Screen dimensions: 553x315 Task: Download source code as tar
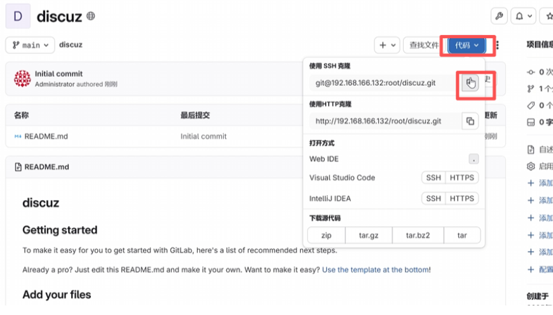click(x=462, y=235)
